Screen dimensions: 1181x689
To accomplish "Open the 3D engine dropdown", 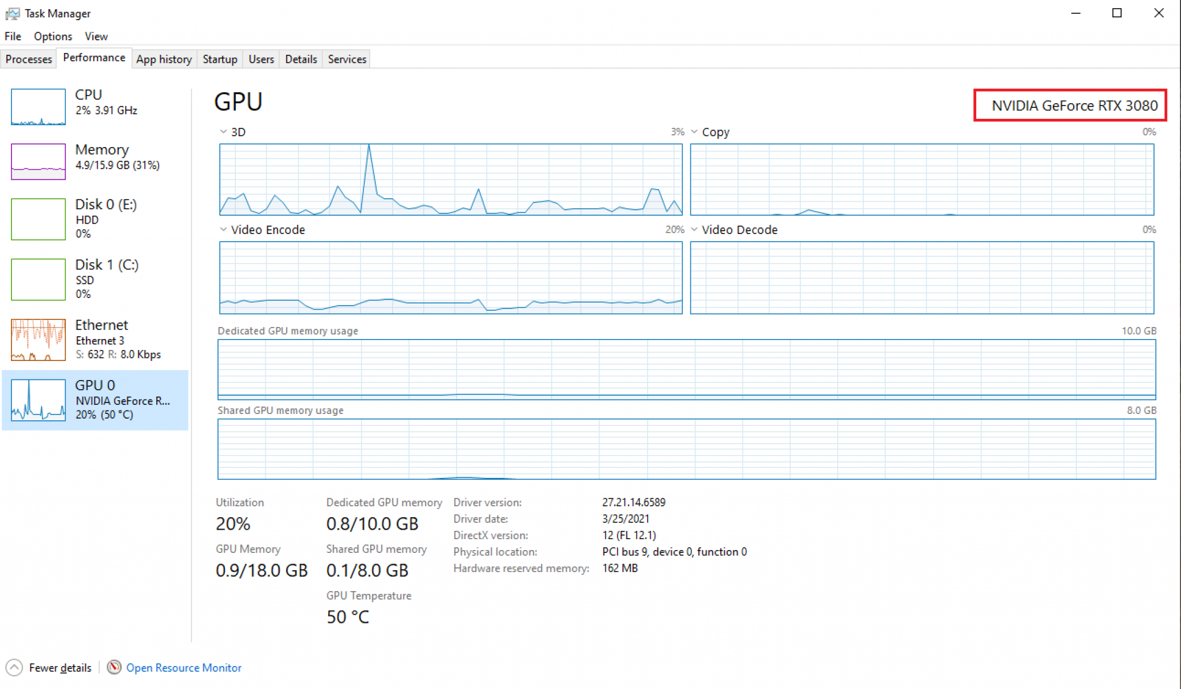I will (223, 132).
